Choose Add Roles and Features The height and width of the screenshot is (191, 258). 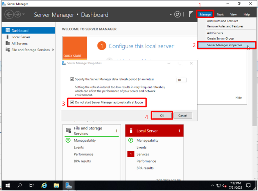click(x=223, y=21)
